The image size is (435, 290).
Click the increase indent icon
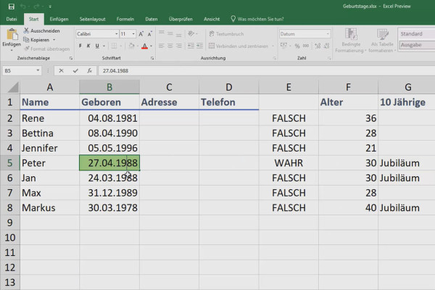coord(200,46)
